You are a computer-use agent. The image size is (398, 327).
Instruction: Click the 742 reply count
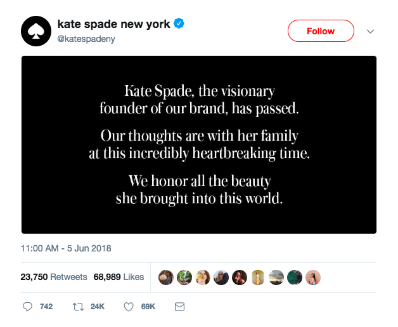(x=46, y=307)
